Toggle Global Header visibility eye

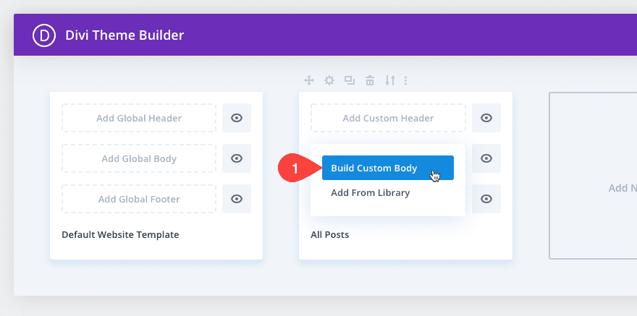pos(237,118)
